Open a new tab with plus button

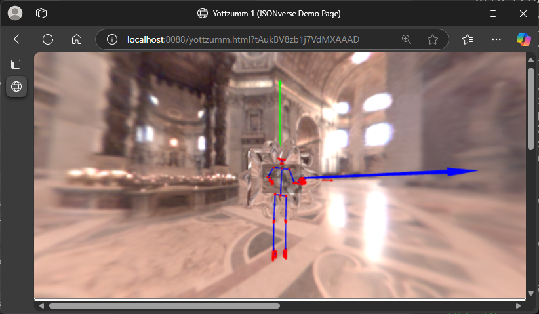point(16,113)
